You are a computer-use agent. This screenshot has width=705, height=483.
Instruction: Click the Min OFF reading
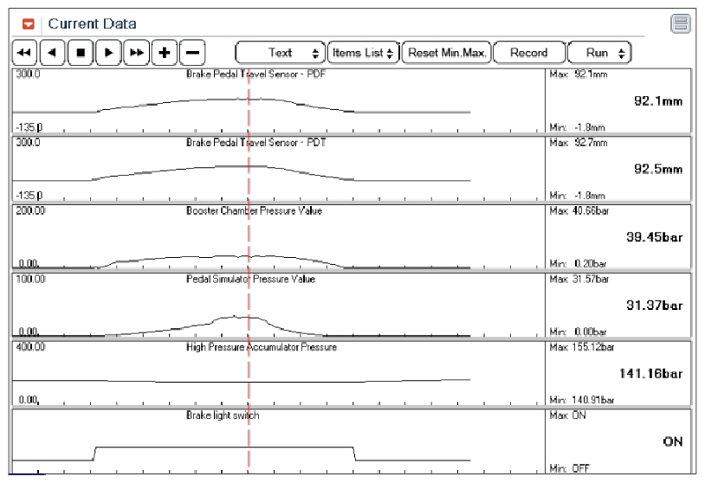(569, 468)
